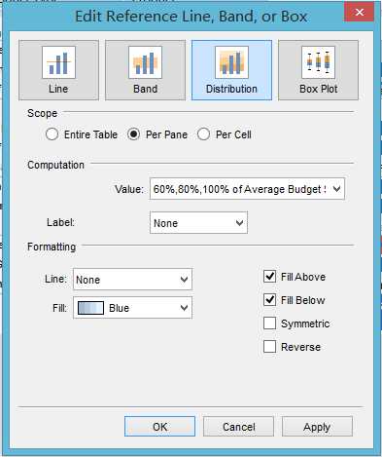
Task: Confirm with the OK button
Action: pyautogui.click(x=159, y=427)
